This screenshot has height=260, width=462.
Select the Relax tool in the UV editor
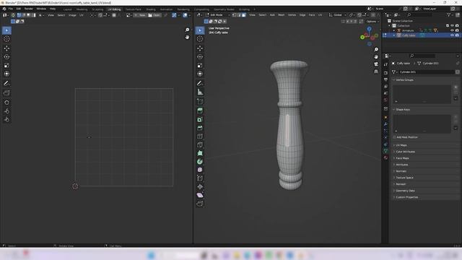[6, 111]
